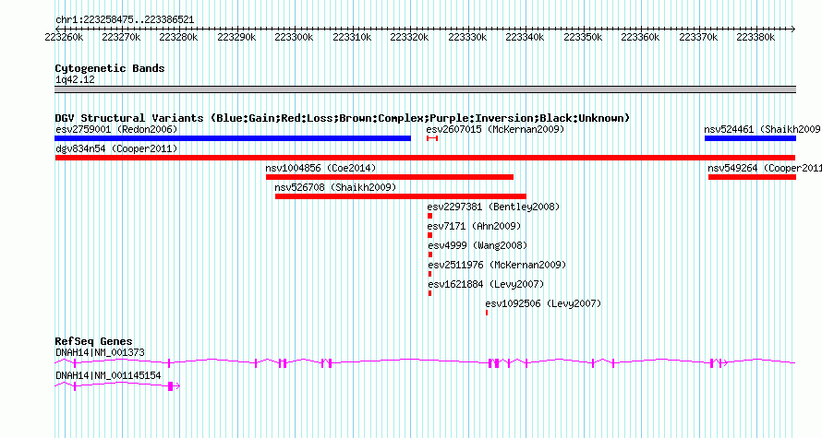Viewport: 822px width, 438px height.
Task: Click the 223320k ruler tick label
Action: 409,37
